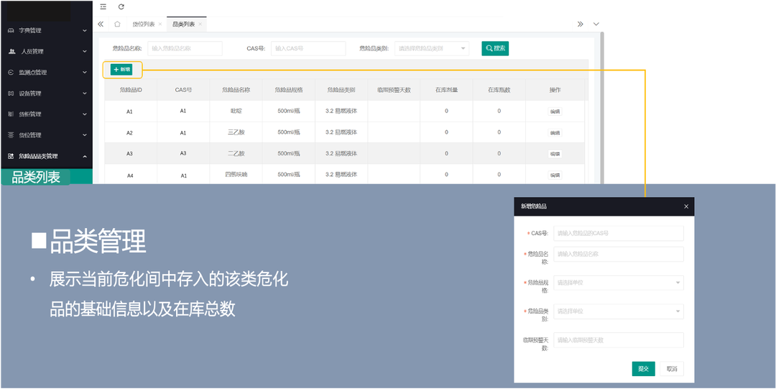Screen dimensions: 776x389
Task: Click the 临期预警天数 field in dialog
Action: [x=619, y=340]
